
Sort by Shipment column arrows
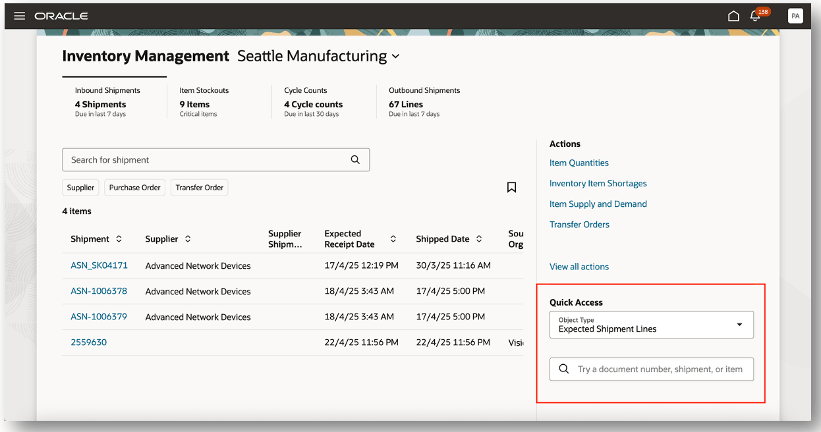tap(119, 239)
